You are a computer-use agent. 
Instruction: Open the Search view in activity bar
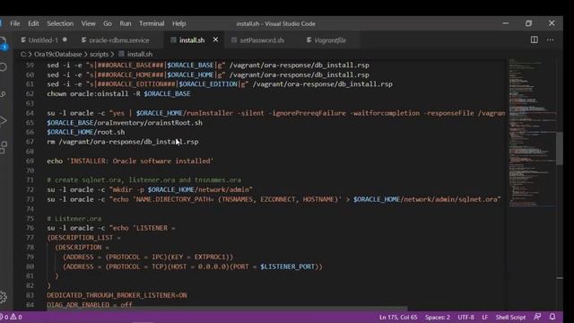[4, 67]
